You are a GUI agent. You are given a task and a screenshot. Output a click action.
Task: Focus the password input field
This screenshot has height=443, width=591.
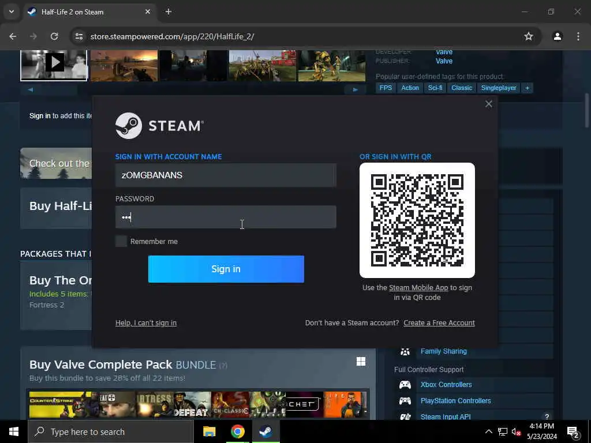click(226, 217)
